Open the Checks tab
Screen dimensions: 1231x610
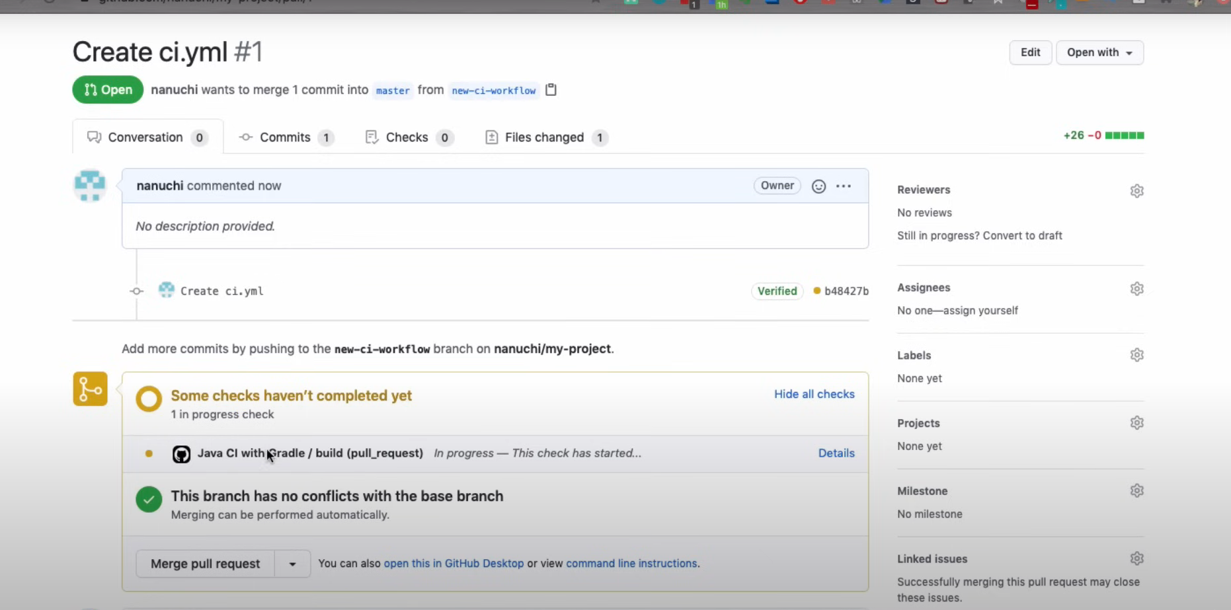pos(407,137)
